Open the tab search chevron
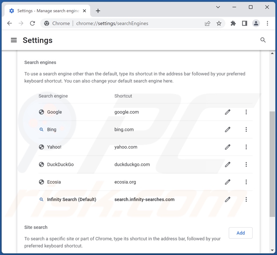The width and height of the screenshot is (277, 255). 218,7
